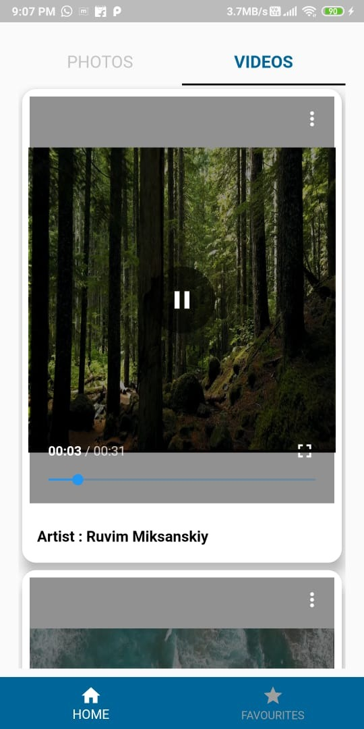Image resolution: width=364 pixels, height=729 pixels.
Task: Tap the Wi-Fi icon in the status bar
Action: [309, 11]
